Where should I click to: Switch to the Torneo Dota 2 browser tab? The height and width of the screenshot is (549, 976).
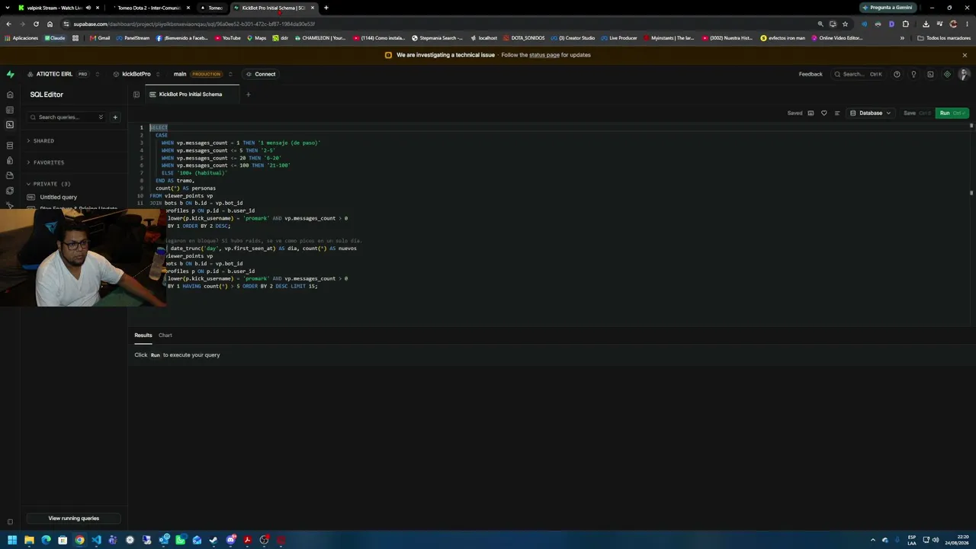click(x=149, y=8)
